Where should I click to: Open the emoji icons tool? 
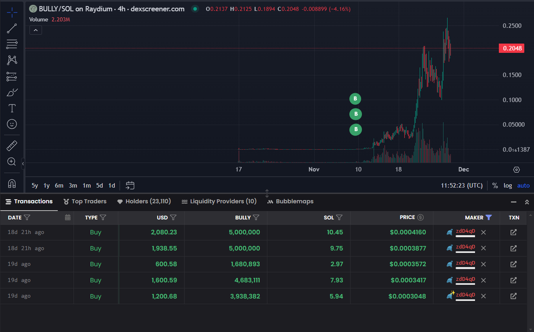point(12,124)
